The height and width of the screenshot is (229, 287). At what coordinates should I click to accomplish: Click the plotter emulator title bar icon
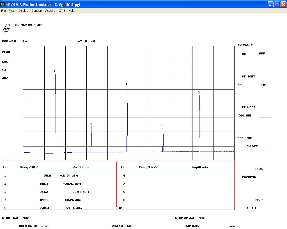tap(3, 4)
